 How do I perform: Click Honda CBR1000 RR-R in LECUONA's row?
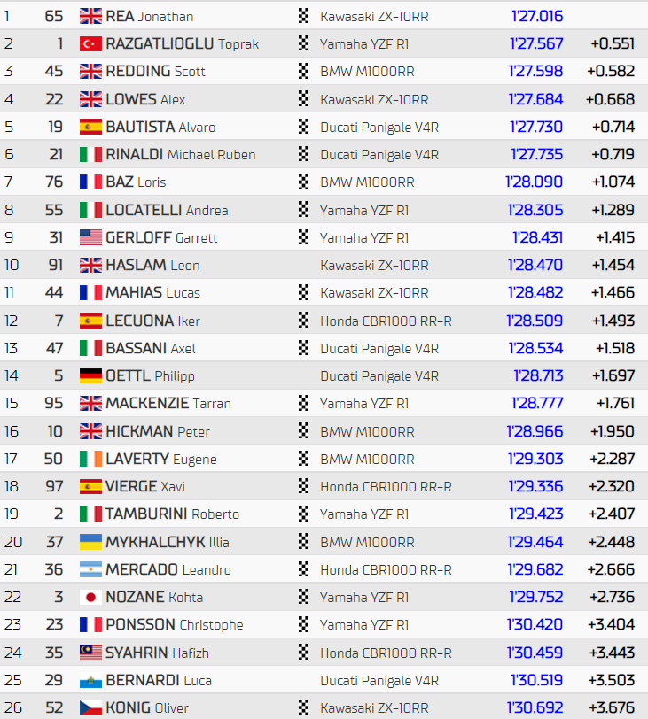386,321
